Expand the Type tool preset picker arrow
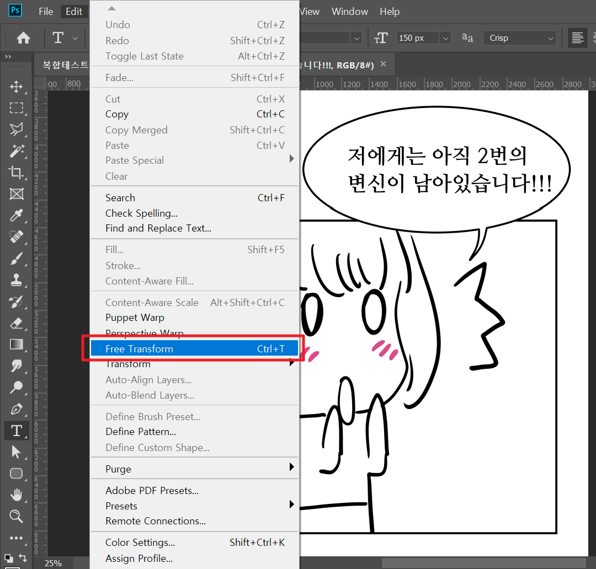Image resolution: width=596 pixels, height=569 pixels. pyautogui.click(x=75, y=38)
